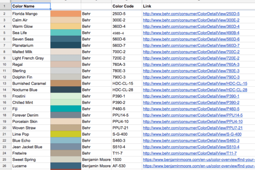Select the Porcelain Skin cell
This screenshot has height=170, width=255.
coord(31,122)
